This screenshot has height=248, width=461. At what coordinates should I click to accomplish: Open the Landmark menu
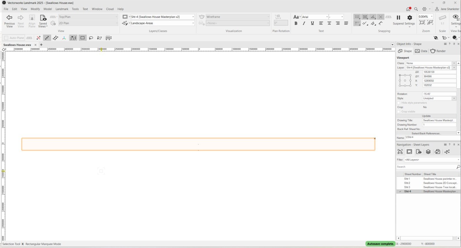point(62,9)
